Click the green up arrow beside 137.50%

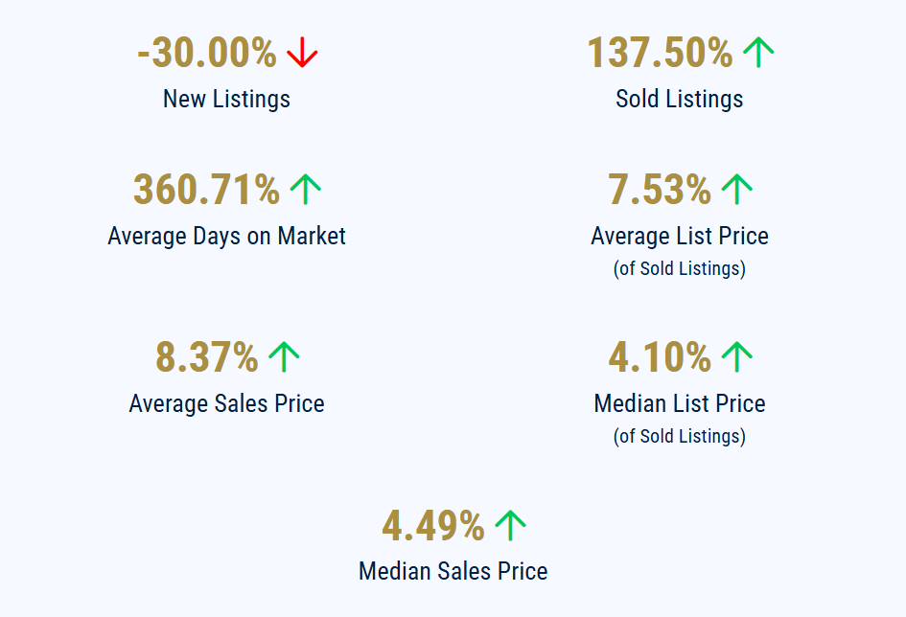[757, 53]
